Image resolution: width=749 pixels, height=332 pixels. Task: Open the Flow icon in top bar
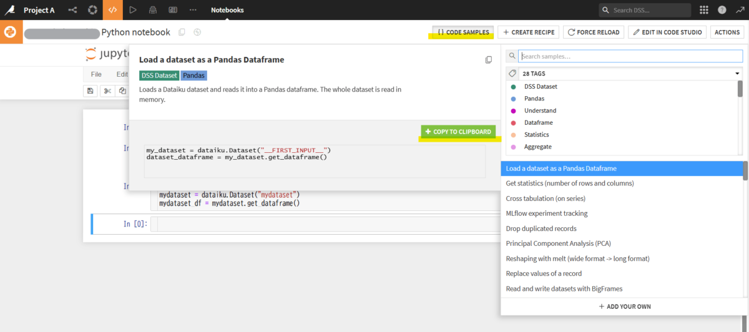72,10
